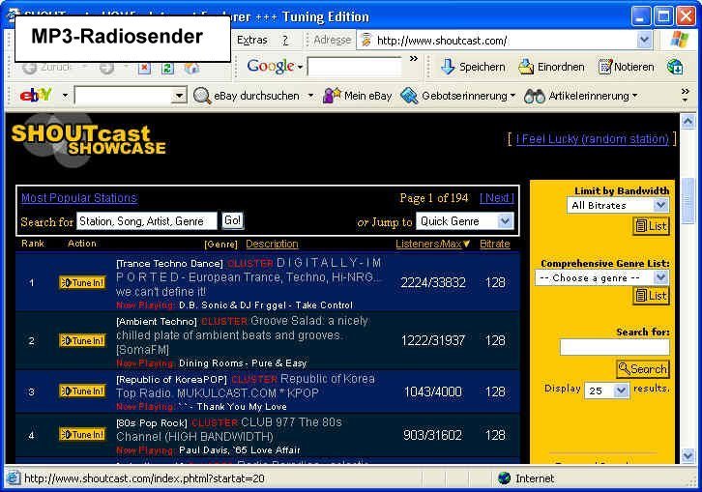This screenshot has height=492, width=702.
Task: Click the 2224/33832 listeners value
Action: (x=433, y=282)
